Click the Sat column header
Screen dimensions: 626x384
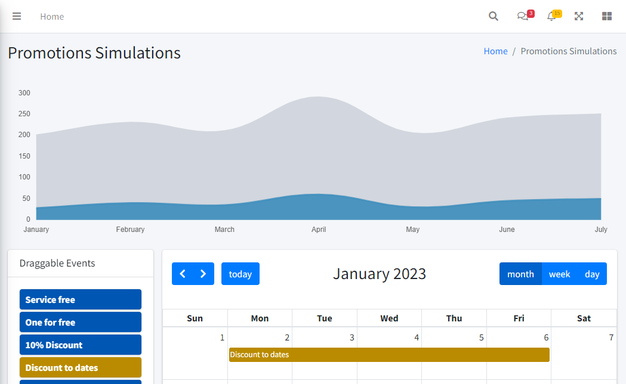(x=584, y=318)
